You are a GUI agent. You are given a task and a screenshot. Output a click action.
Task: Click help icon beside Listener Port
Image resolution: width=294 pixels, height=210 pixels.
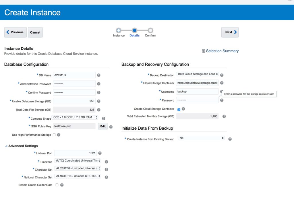point(100,153)
